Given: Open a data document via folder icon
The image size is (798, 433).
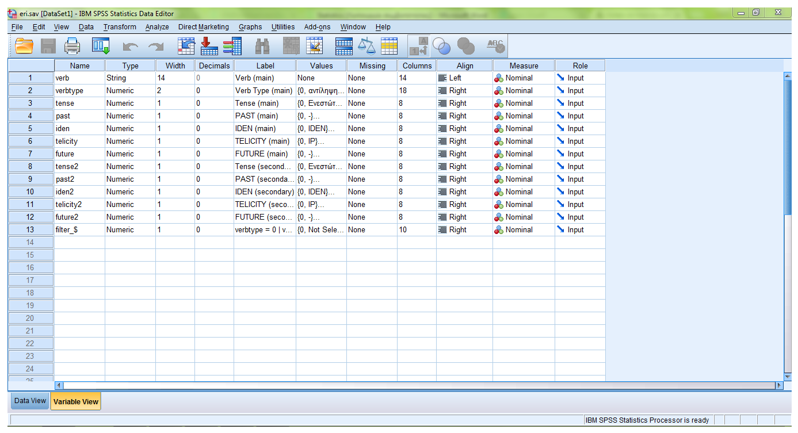Looking at the screenshot, I should [24, 46].
